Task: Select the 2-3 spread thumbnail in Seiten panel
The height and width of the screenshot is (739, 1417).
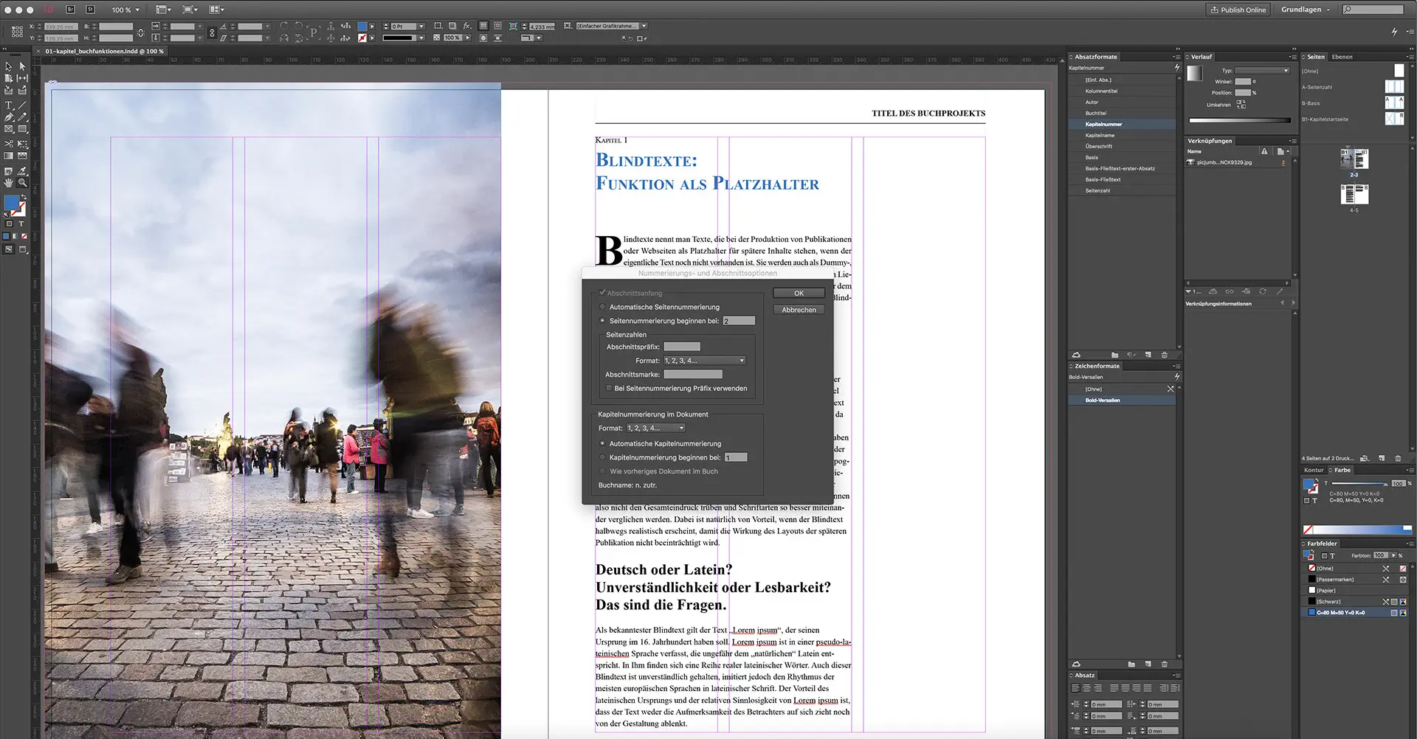Action: (x=1355, y=159)
